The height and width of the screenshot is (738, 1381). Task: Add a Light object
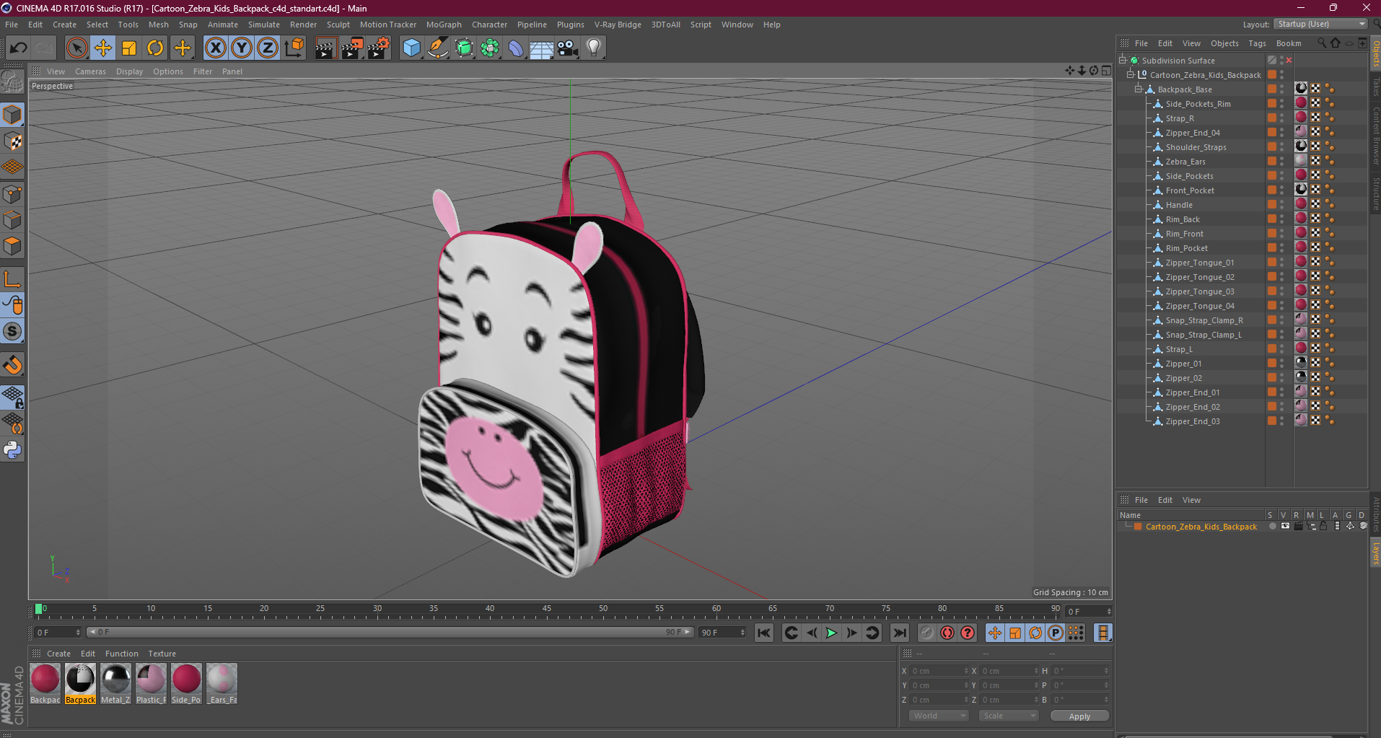click(594, 48)
